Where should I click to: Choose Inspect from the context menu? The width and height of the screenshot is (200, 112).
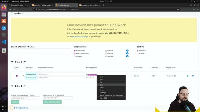click(111, 98)
